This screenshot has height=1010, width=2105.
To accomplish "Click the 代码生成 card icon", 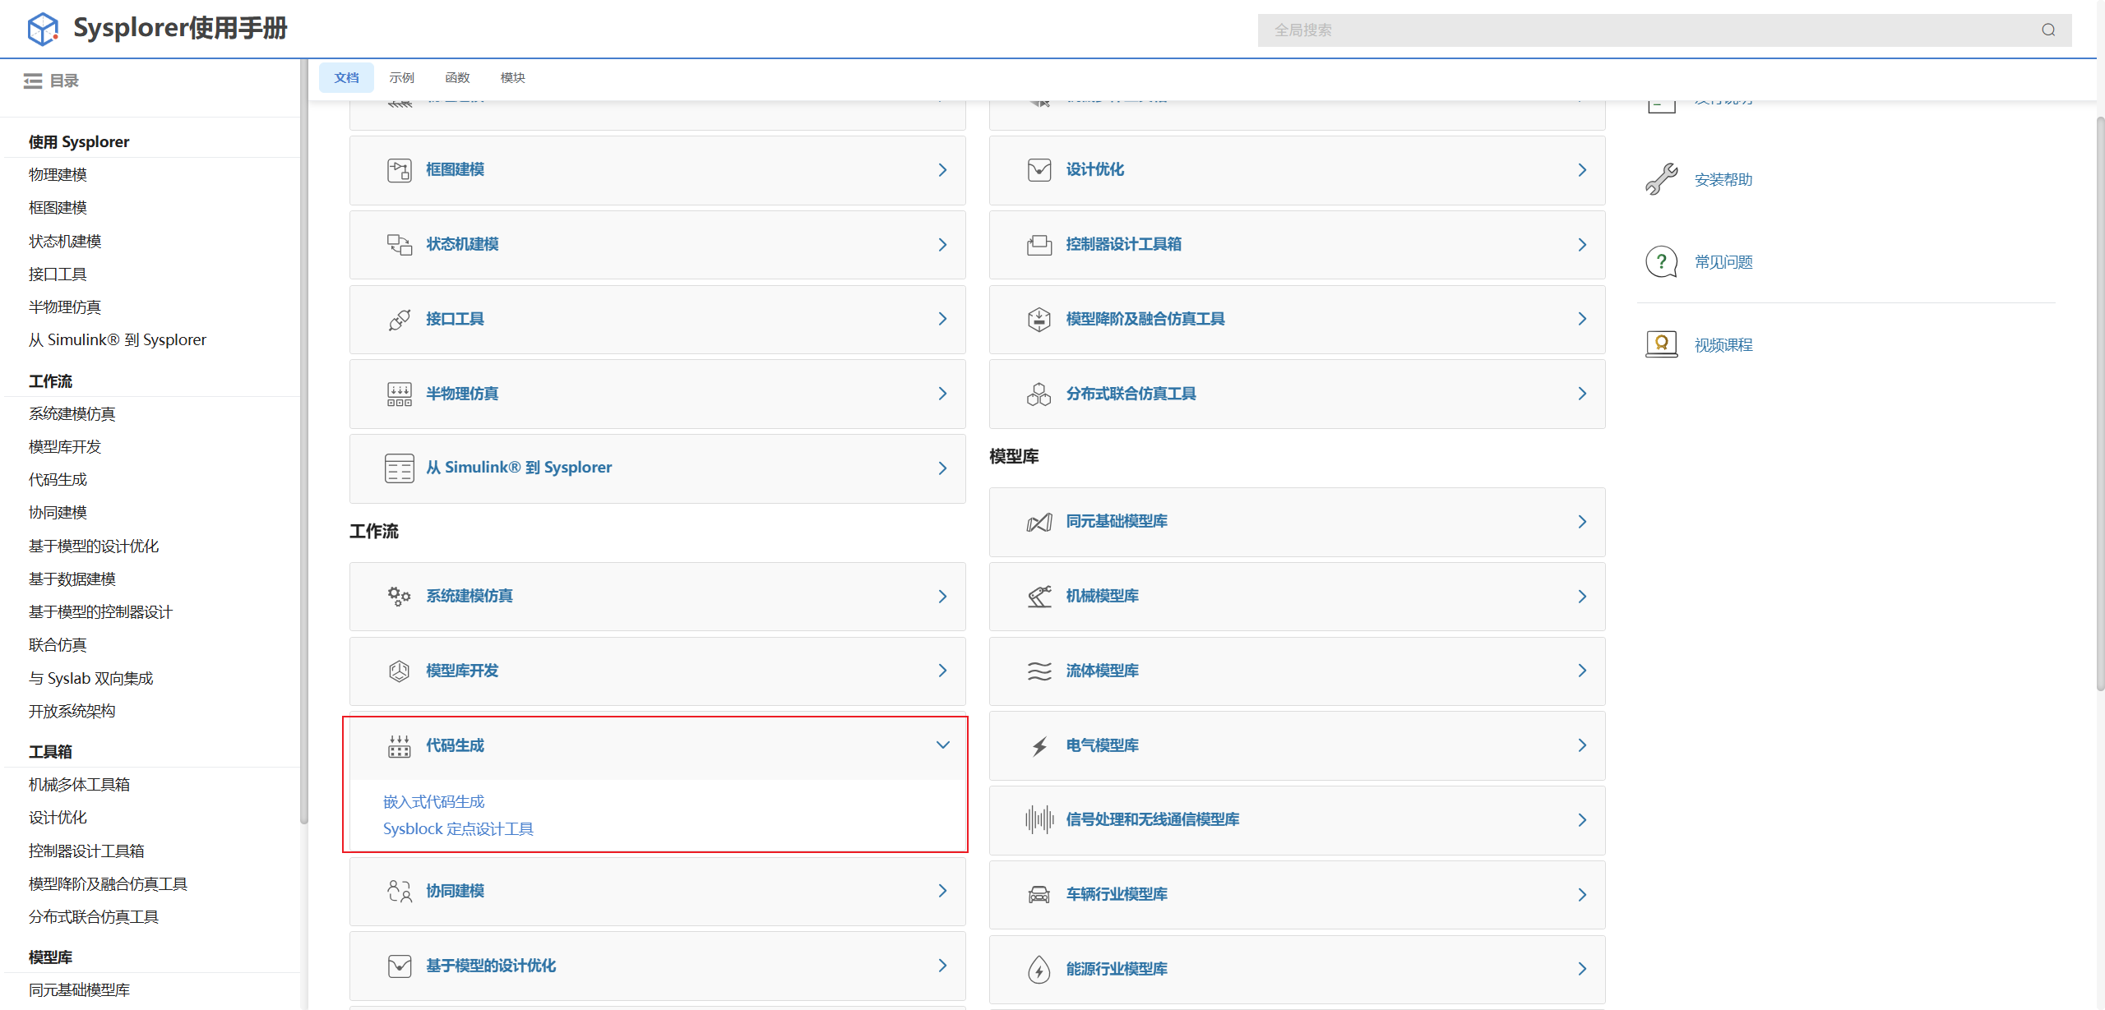I will [x=400, y=746].
